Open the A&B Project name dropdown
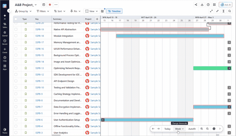Image resolution: width=236 pixels, height=136 pixels. [26, 5]
